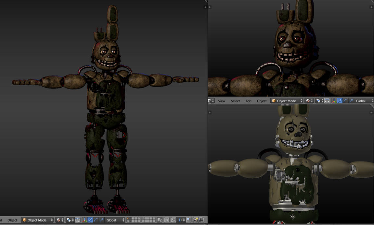Open proportional editing circle icon
This screenshot has height=225, width=374.
(166, 220)
